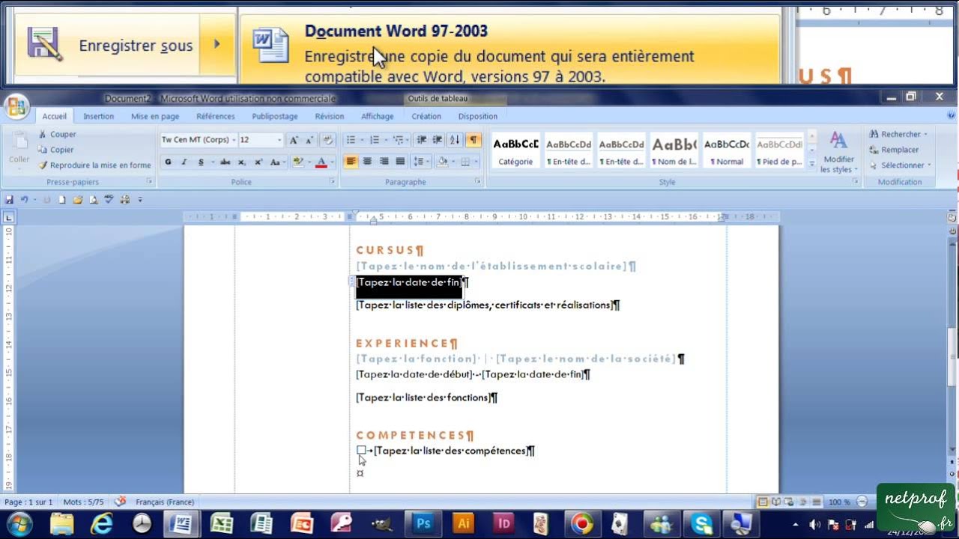
Task: Switch to the Mise en page tab
Action: click(155, 116)
